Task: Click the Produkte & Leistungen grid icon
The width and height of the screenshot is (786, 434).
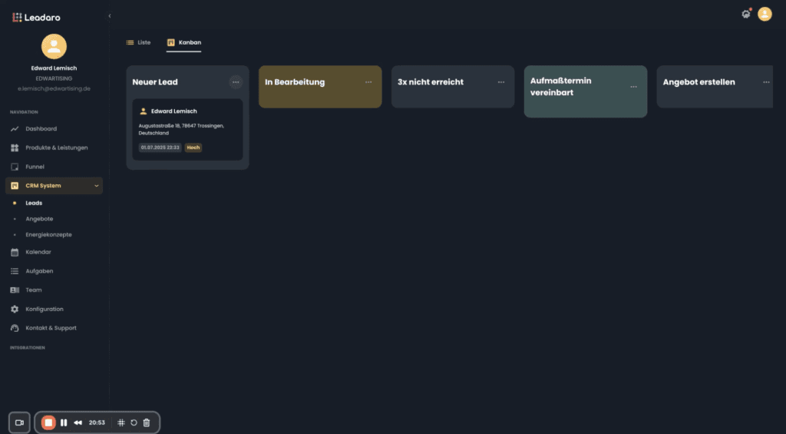Action: [x=15, y=148]
